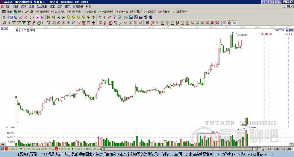Toggle the yin-yang taiji icon

tap(229, 23)
